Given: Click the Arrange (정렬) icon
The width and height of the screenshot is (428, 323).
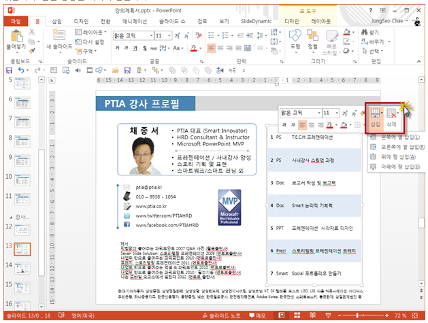Looking at the screenshot, I should tap(312, 35).
